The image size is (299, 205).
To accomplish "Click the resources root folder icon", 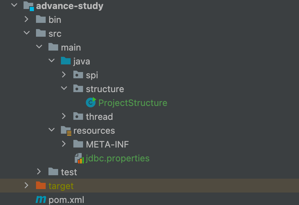I will (x=66, y=131).
